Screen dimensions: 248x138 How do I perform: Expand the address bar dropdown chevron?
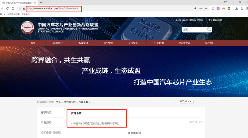tap(206, 8)
